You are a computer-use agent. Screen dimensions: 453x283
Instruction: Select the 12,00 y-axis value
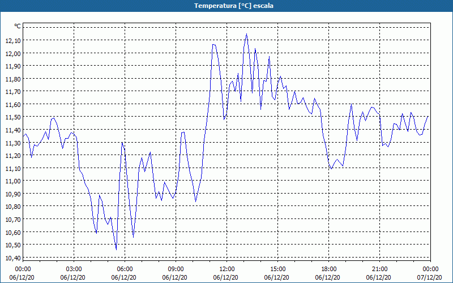(x=13, y=53)
